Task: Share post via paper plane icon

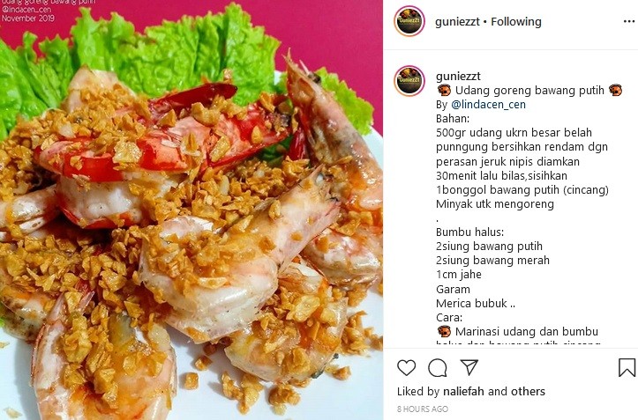Action: click(469, 367)
